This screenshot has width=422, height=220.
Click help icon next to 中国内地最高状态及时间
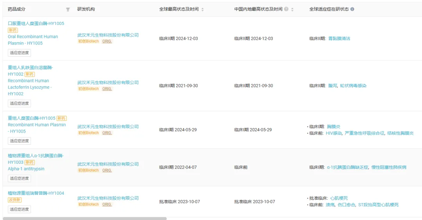(286, 9)
